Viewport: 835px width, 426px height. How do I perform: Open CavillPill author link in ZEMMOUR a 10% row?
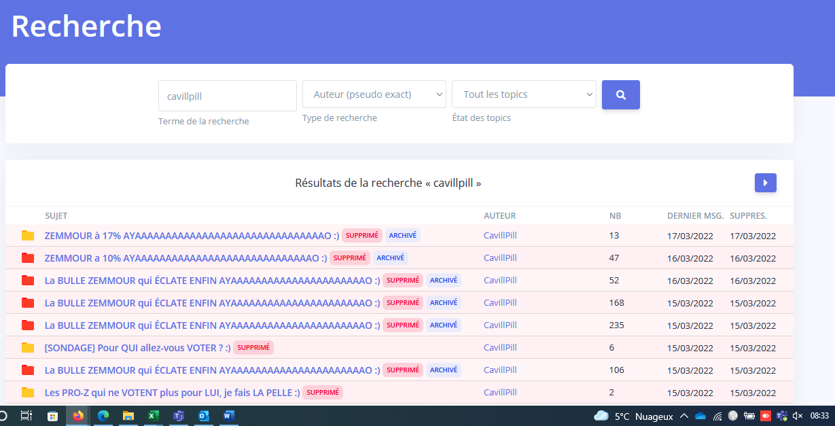click(x=500, y=258)
